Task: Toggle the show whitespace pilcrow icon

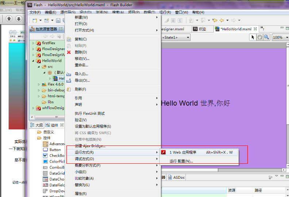Action: point(180,20)
